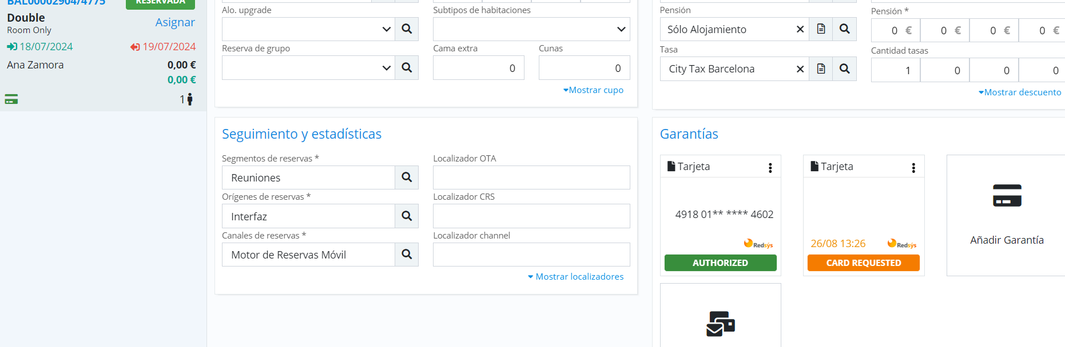Clear the Sólo Alojamiento selection
Image resolution: width=1065 pixels, height=347 pixels.
tap(800, 29)
